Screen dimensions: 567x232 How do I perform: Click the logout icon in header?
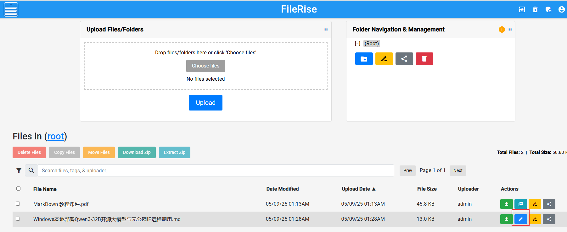pyautogui.click(x=522, y=9)
